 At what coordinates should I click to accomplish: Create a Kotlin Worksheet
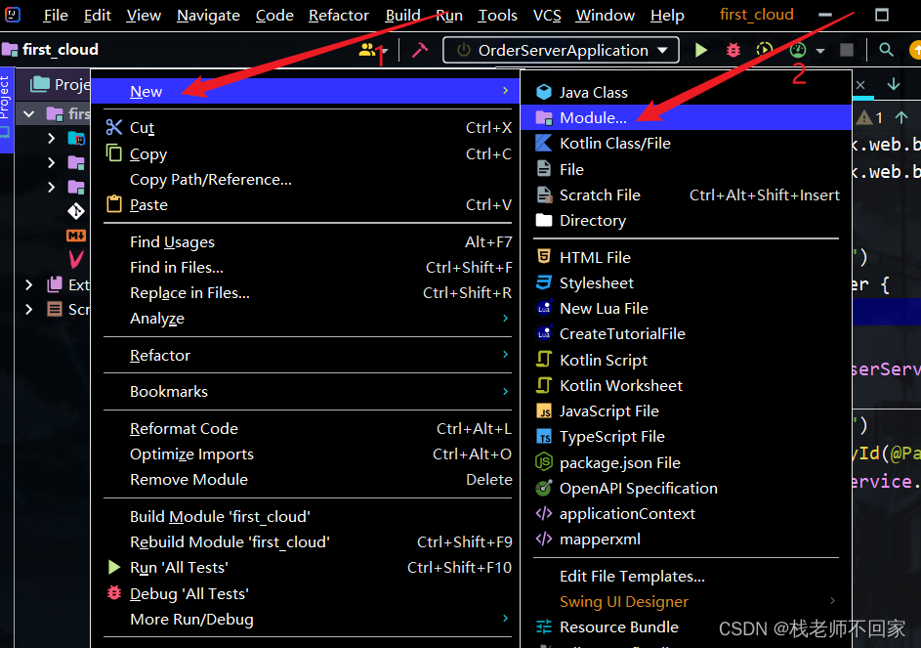[x=686, y=385]
